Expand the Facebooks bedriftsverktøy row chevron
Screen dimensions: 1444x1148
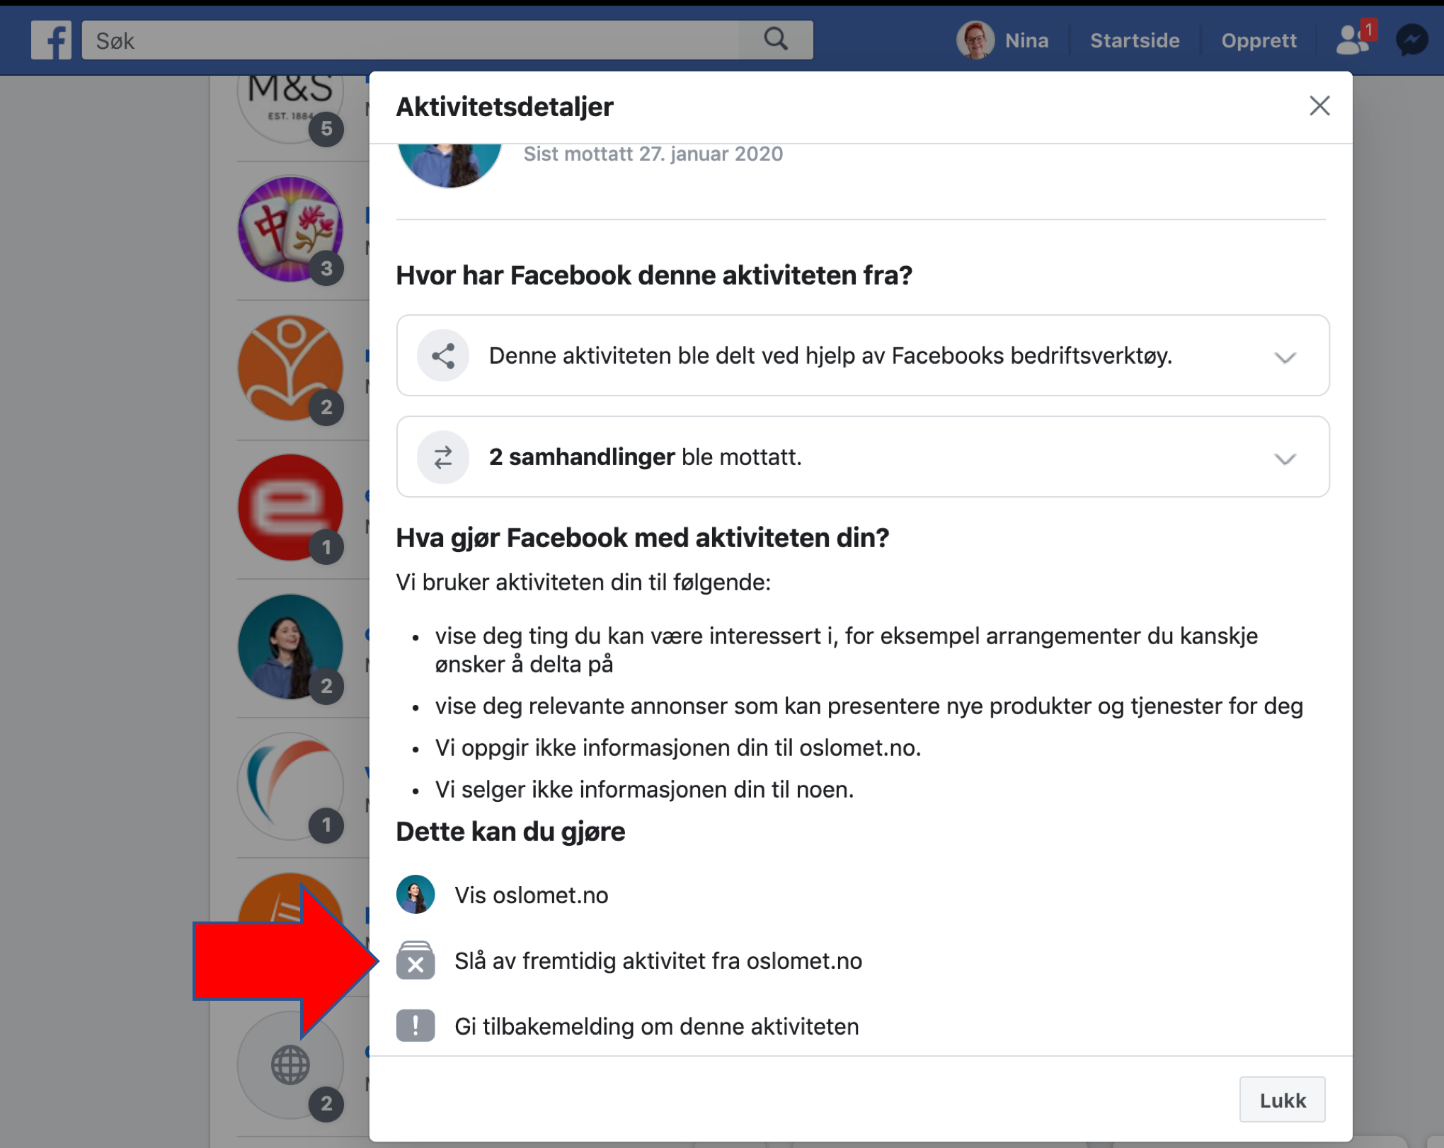click(x=1285, y=357)
